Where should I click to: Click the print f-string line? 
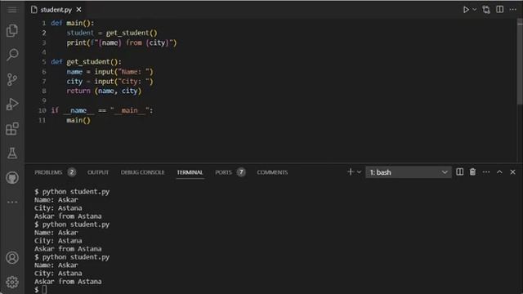[122, 42]
